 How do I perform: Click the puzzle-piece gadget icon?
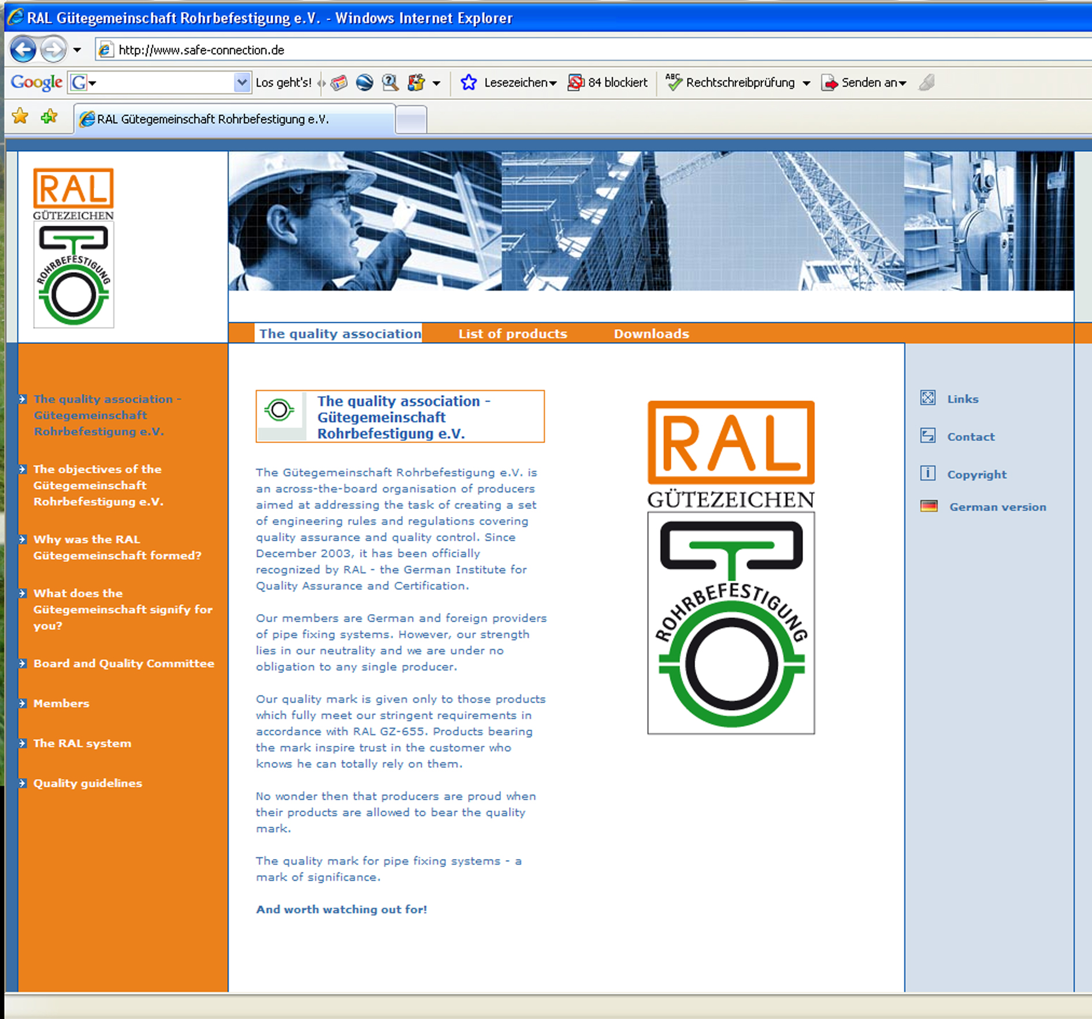[416, 83]
